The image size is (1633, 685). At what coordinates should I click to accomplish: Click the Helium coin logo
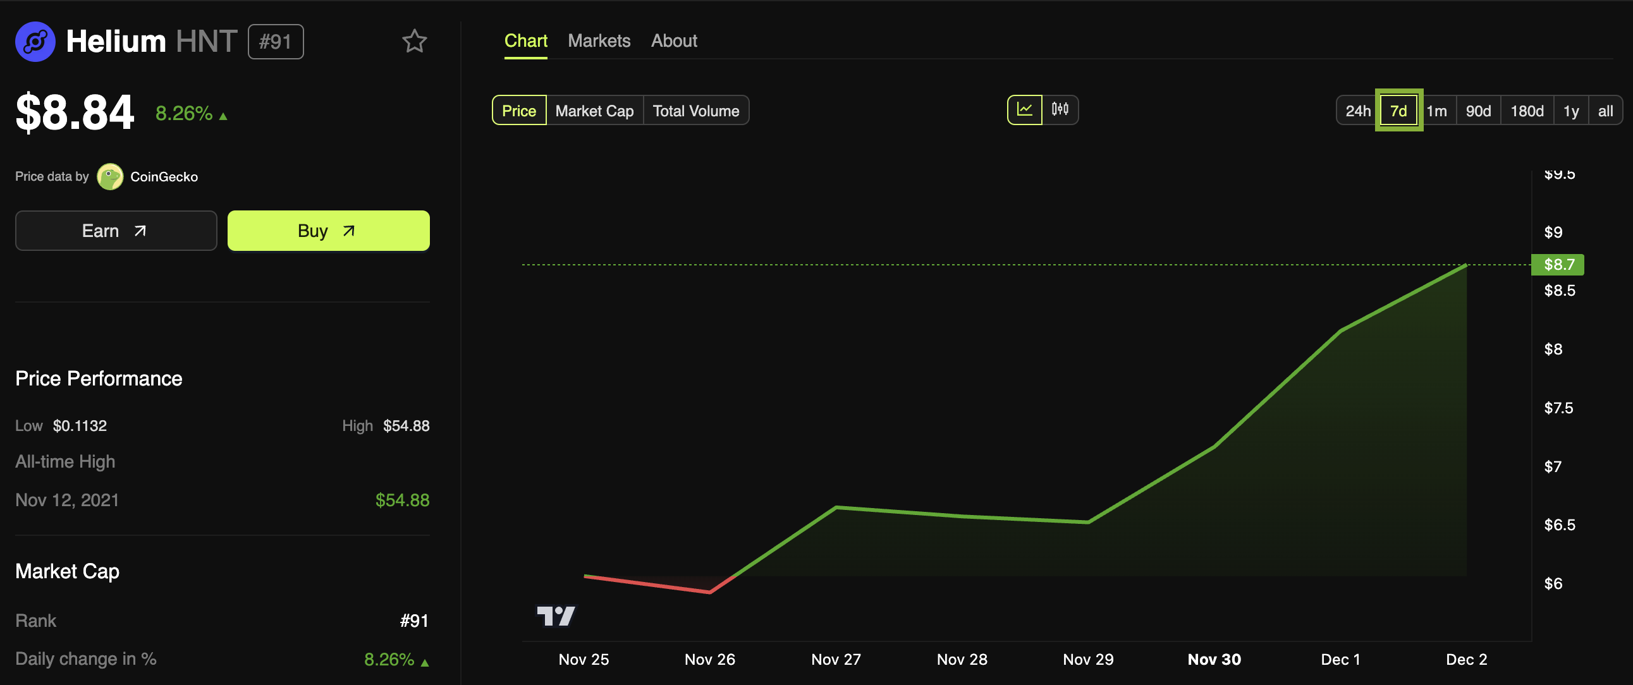(x=35, y=42)
